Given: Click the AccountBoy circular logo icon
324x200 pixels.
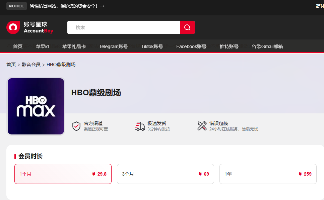Looking at the screenshot, I should click(x=13, y=27).
